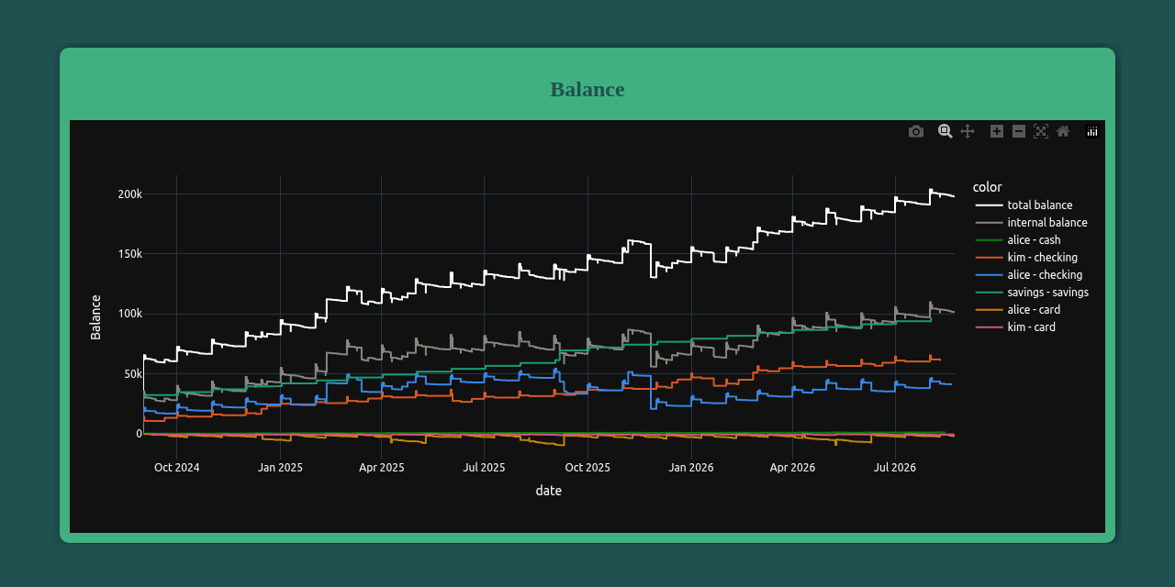The image size is (1175, 587).
Task: Click the 'Oct 2025' x-axis label
Action: click(x=587, y=468)
